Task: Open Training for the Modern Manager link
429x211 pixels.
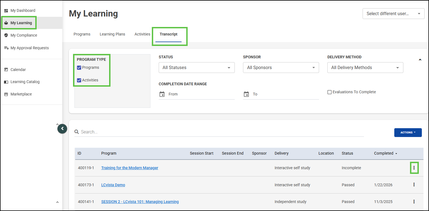Action: pos(130,168)
